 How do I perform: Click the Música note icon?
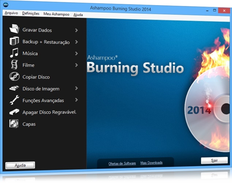pyautogui.click(x=14, y=53)
